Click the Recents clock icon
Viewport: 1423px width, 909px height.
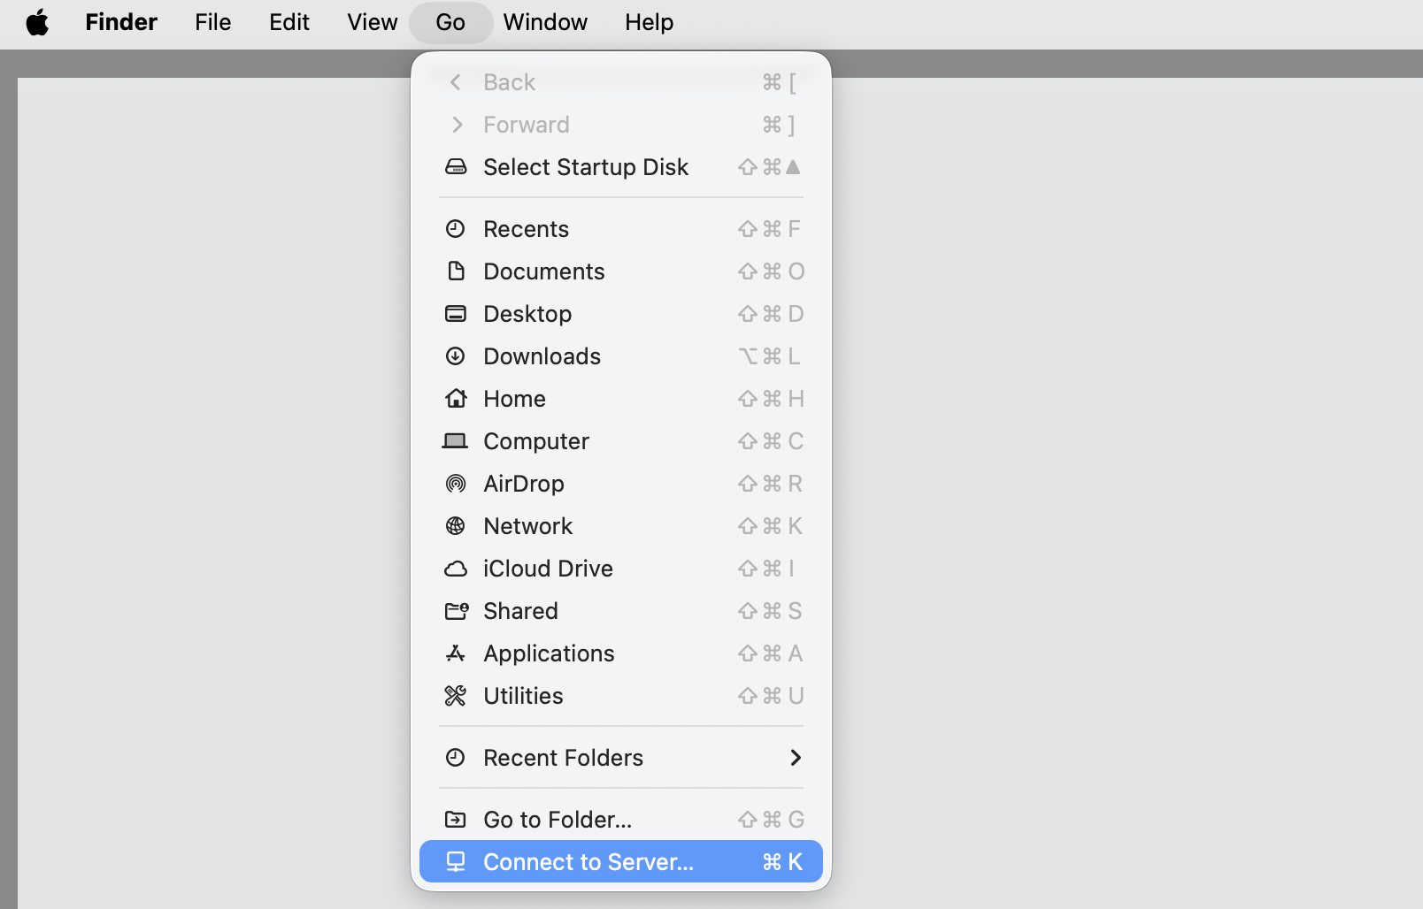pyautogui.click(x=456, y=229)
